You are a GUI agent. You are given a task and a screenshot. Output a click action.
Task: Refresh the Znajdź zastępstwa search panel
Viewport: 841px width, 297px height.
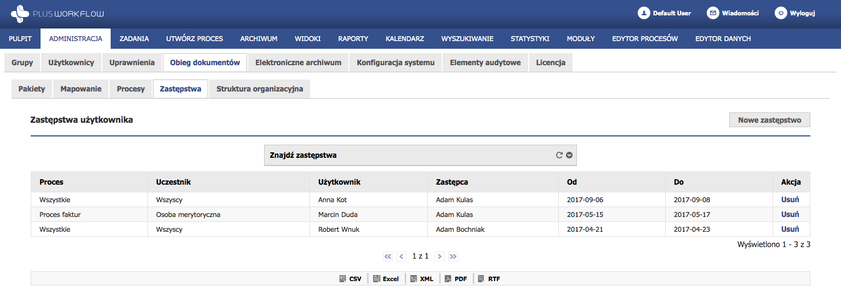(x=559, y=155)
